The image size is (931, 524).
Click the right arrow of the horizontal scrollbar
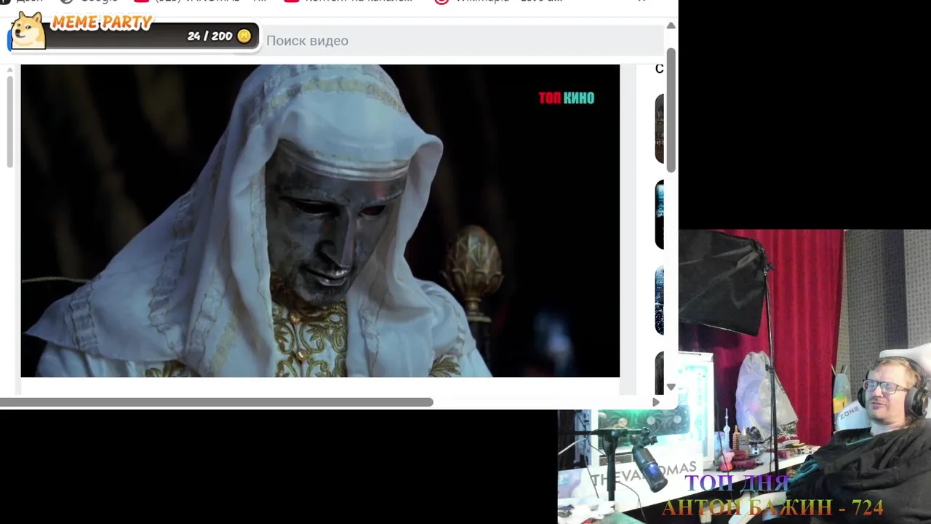[655, 402]
